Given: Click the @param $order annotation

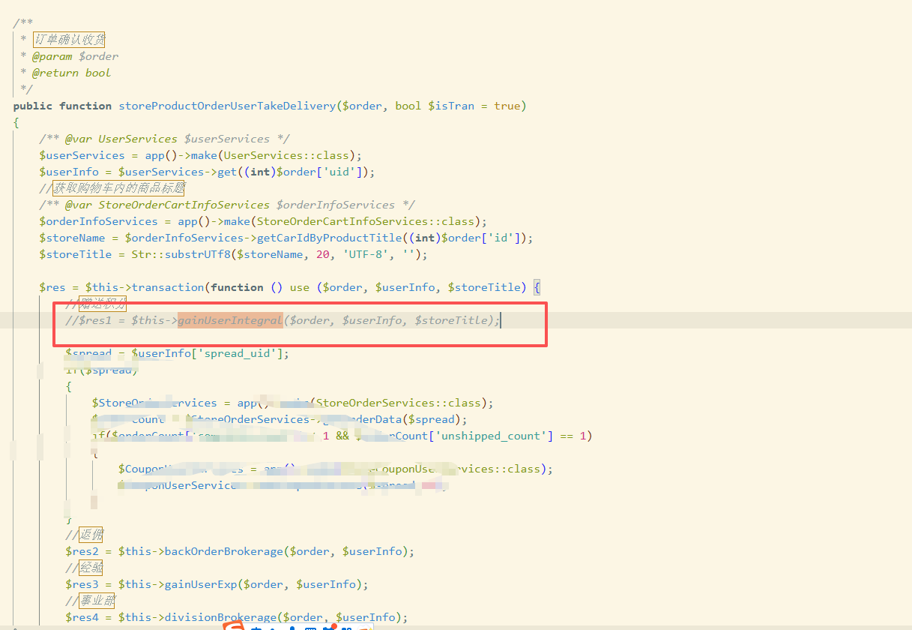Looking at the screenshot, I should click(x=75, y=56).
